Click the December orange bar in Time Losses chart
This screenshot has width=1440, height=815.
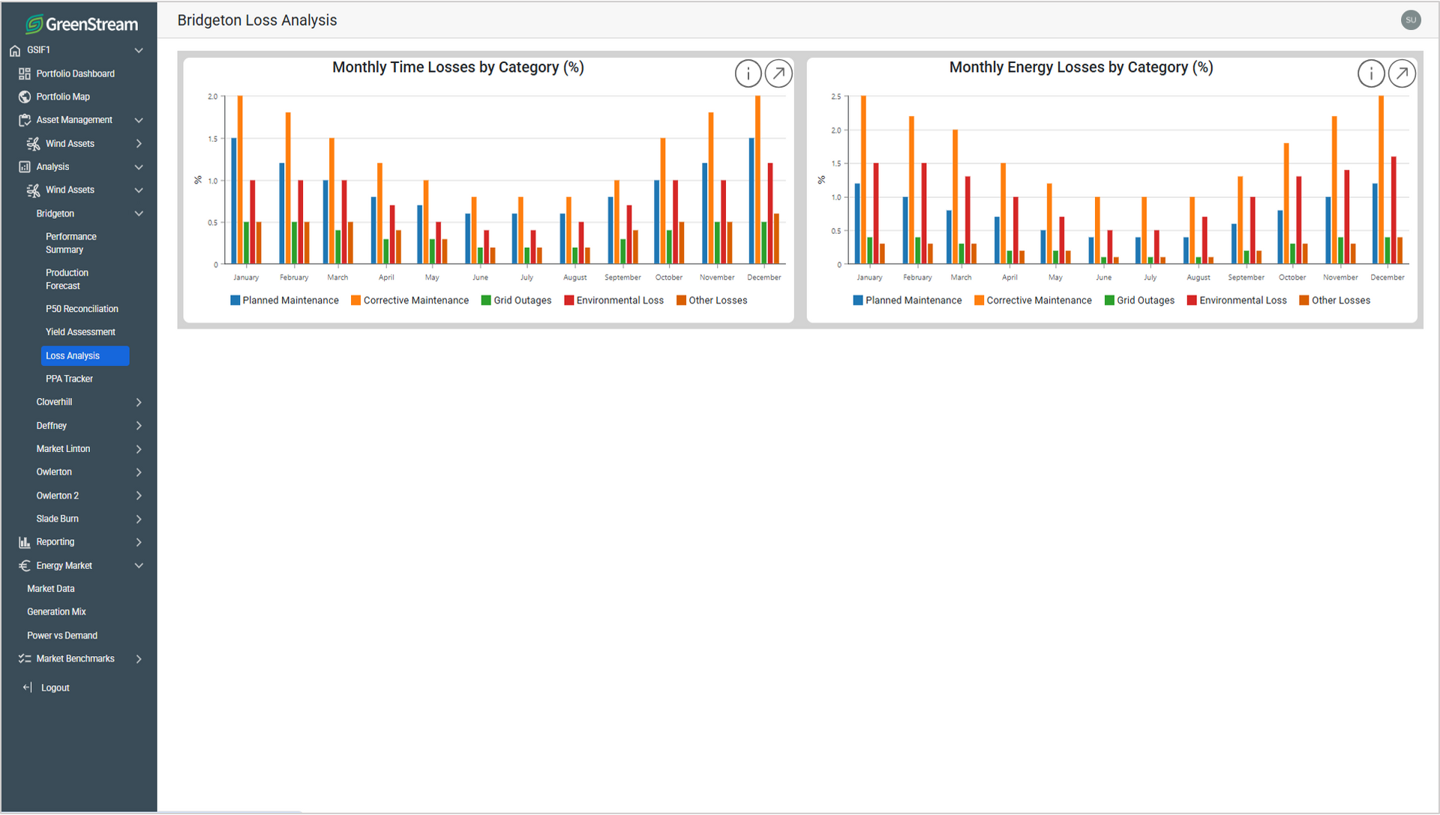(757, 180)
